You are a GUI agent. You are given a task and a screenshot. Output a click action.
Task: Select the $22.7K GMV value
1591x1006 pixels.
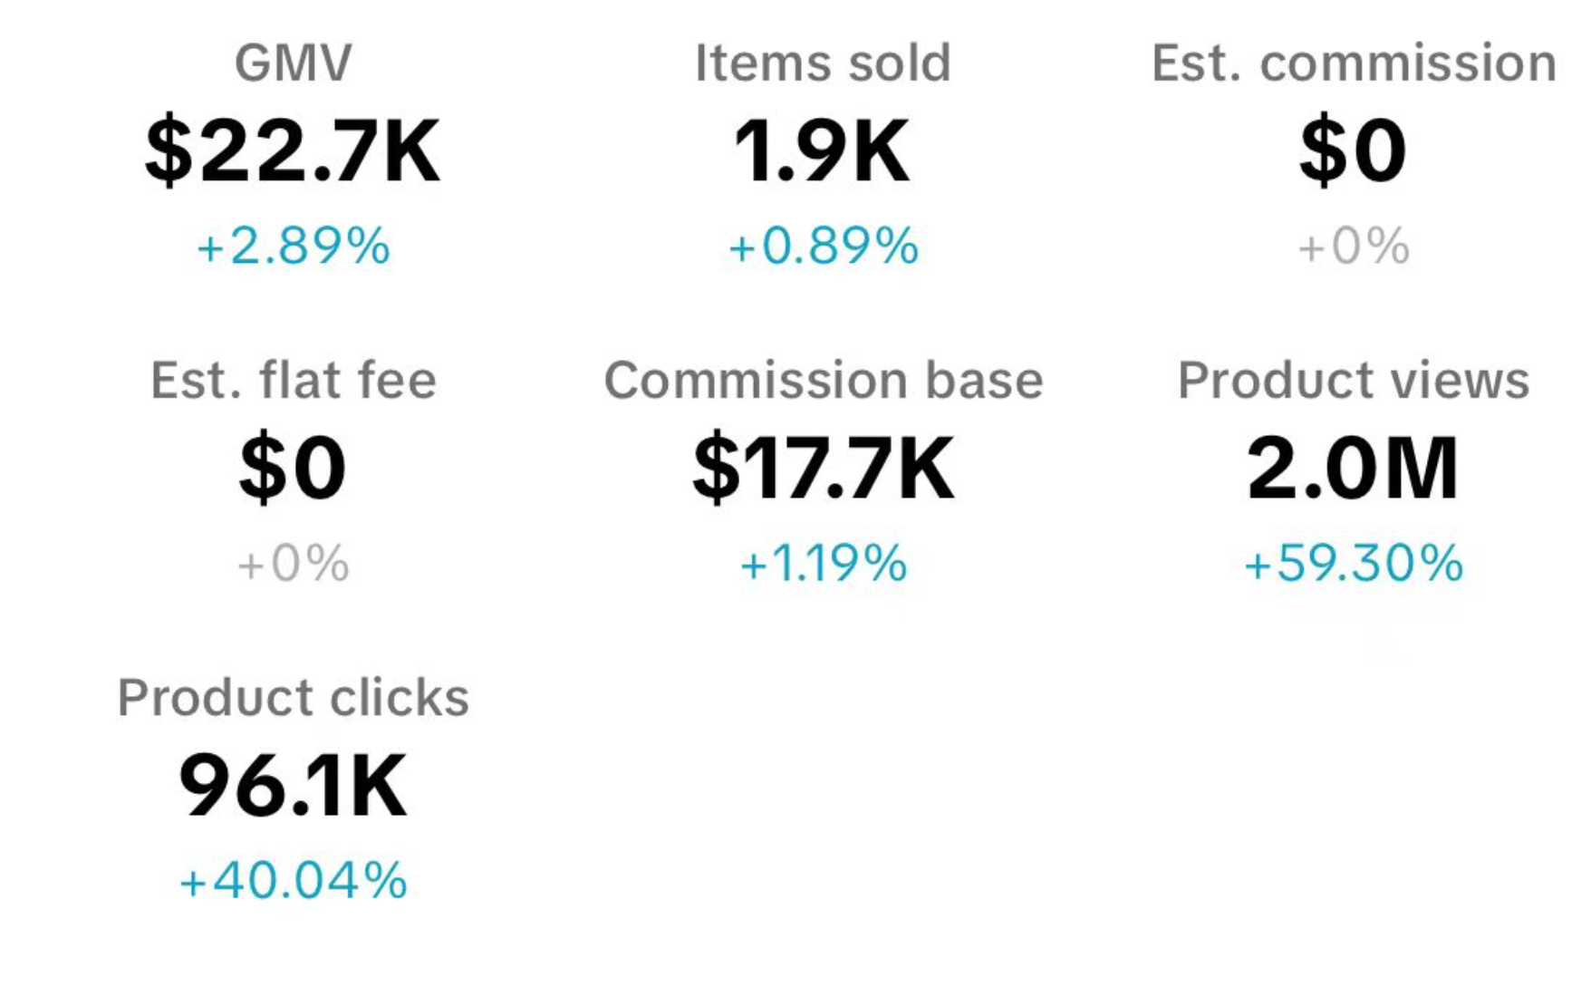pos(293,151)
